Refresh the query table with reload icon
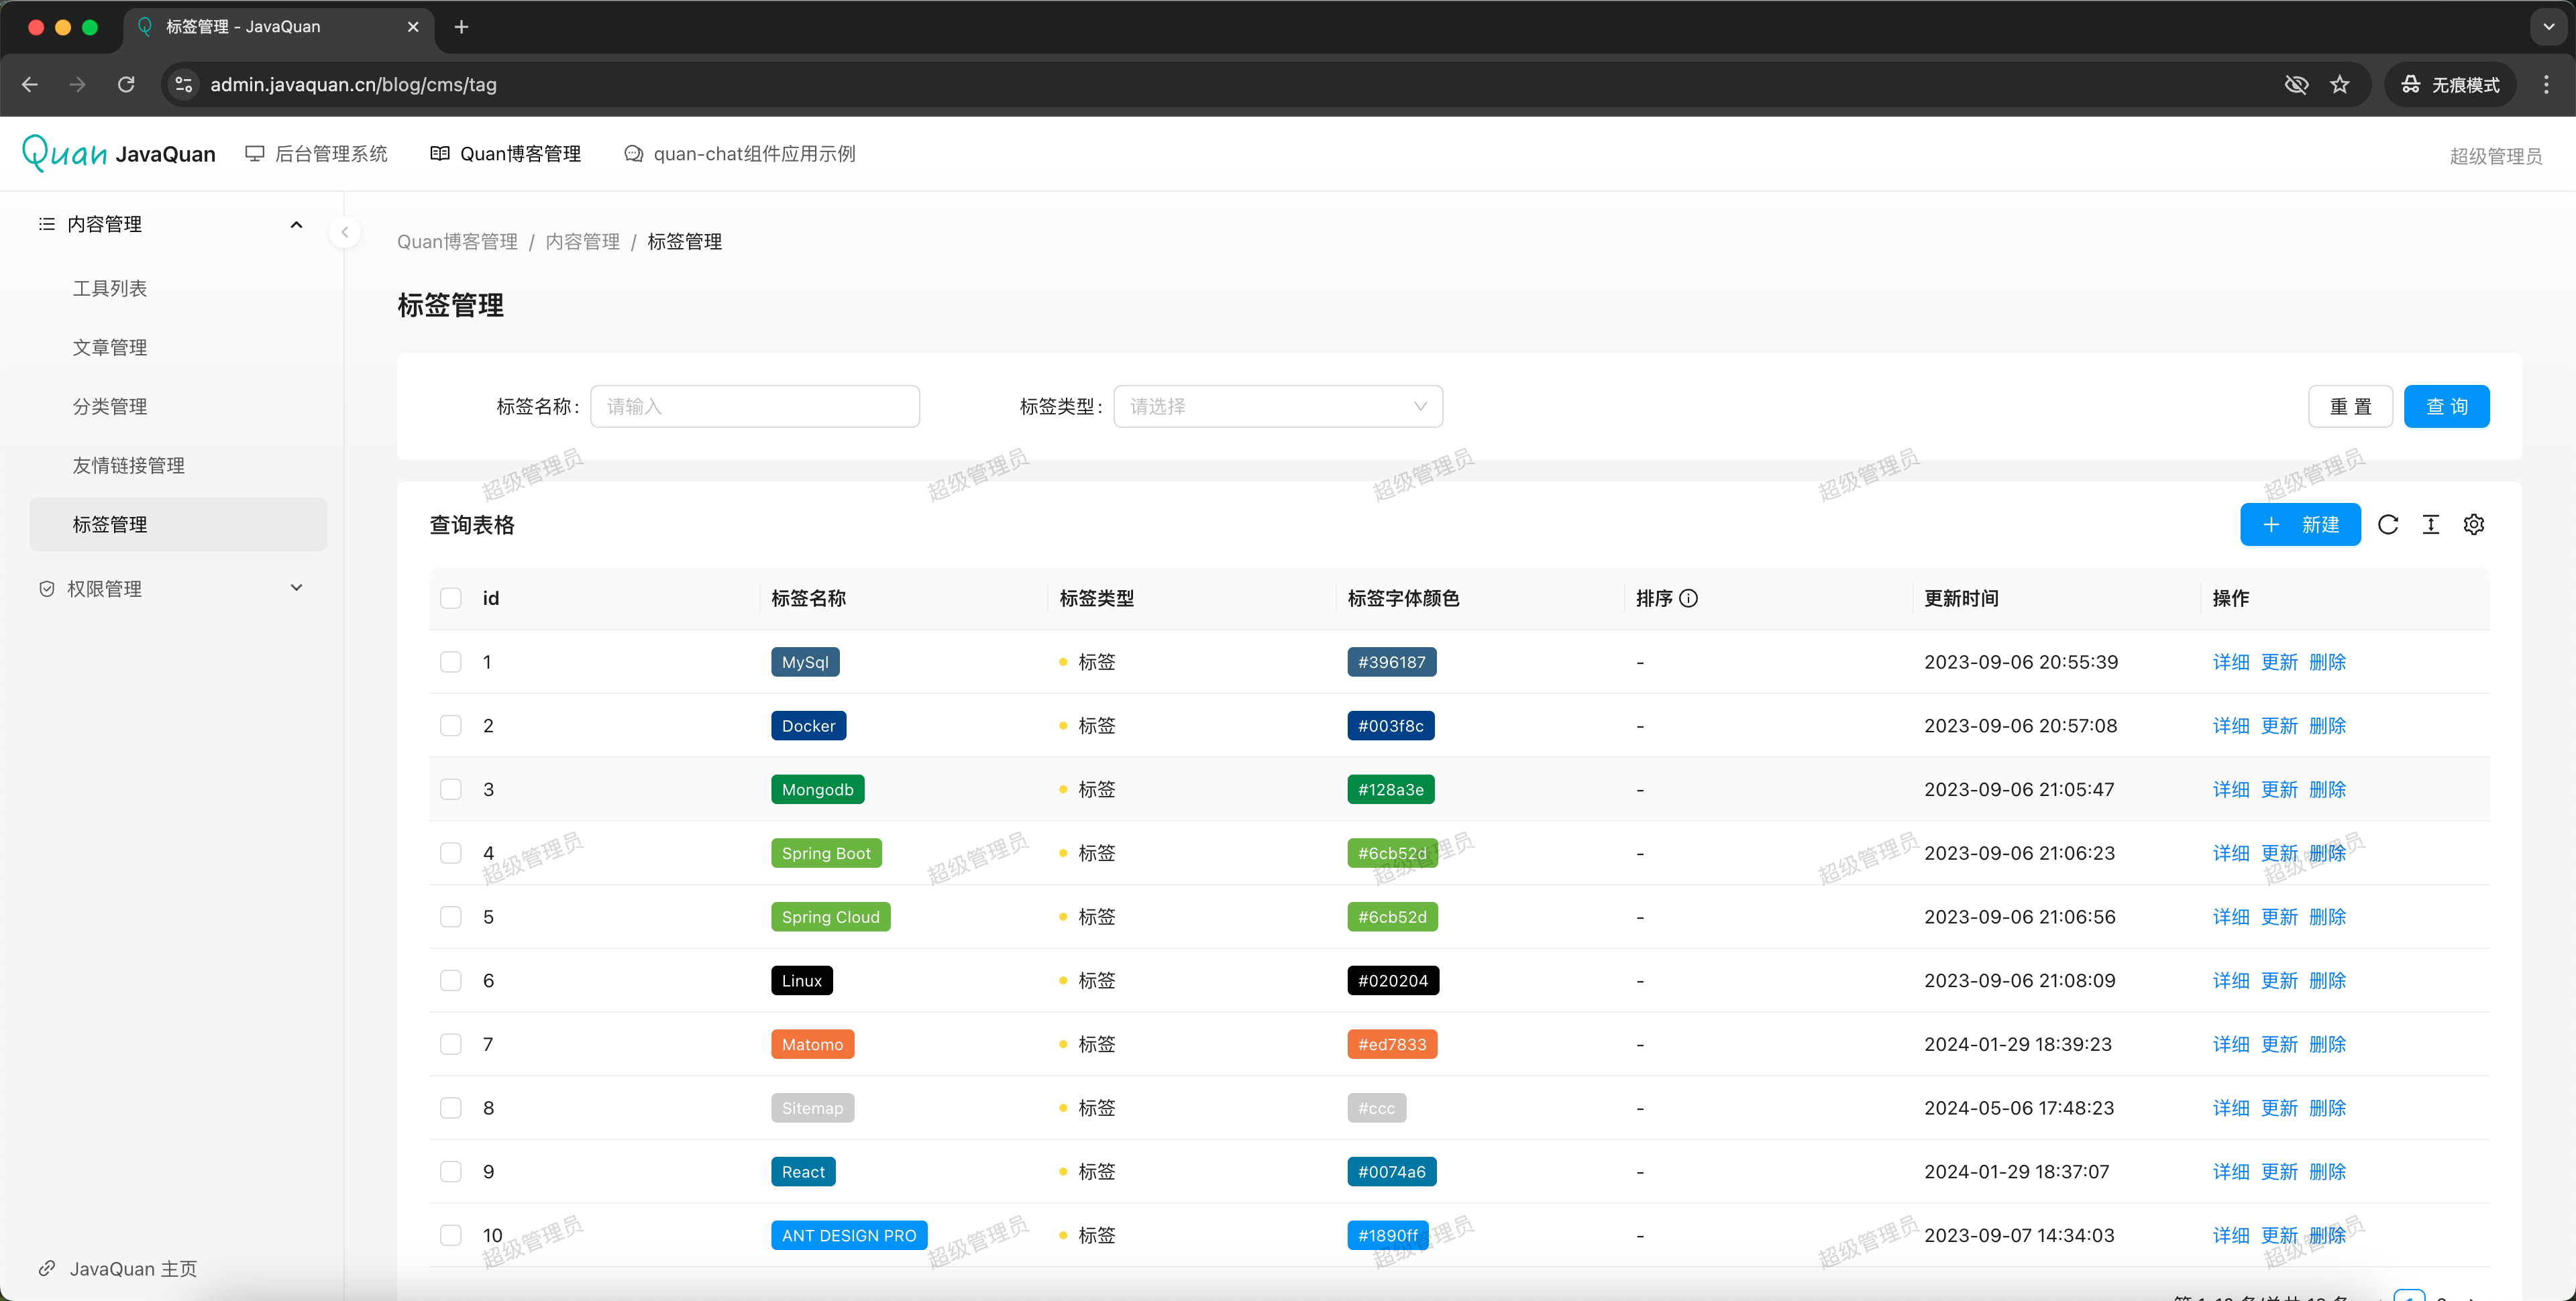 [x=2388, y=525]
